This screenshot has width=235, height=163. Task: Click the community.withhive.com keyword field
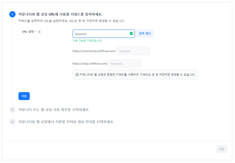pos(133,51)
